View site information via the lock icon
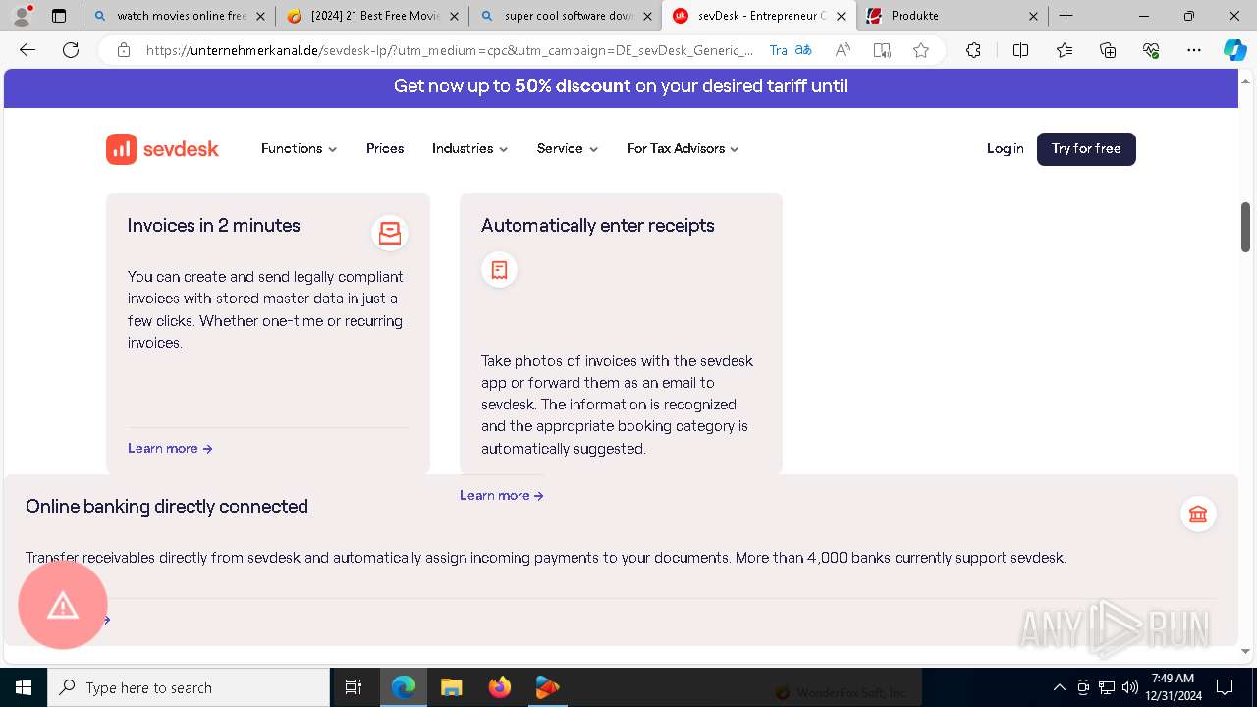 coord(124,50)
